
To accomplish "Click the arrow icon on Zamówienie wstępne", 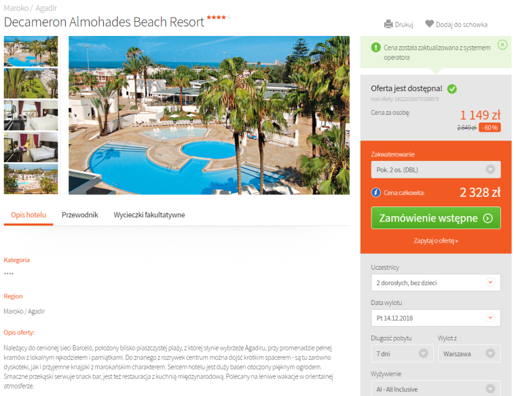I will click(x=487, y=218).
